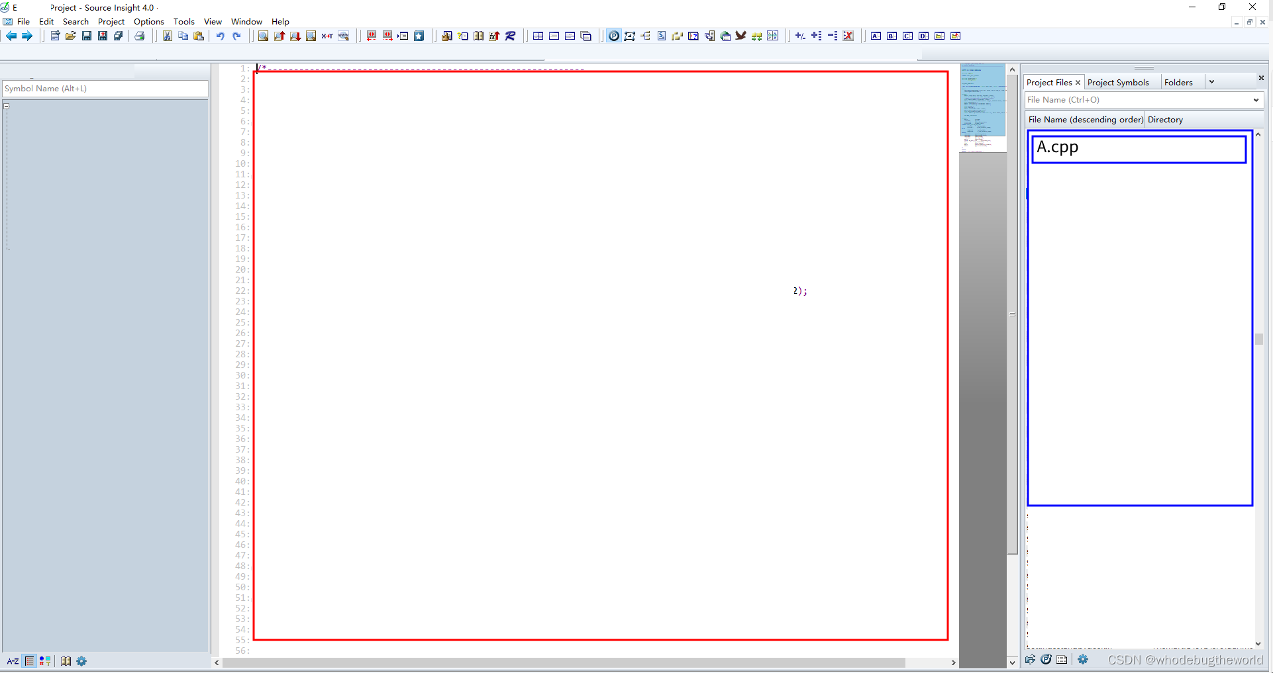
Task: Open the Options menu
Action: 149,21
